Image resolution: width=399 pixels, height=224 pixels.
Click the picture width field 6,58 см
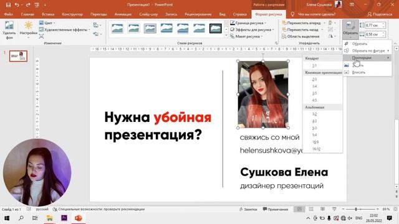375,34
